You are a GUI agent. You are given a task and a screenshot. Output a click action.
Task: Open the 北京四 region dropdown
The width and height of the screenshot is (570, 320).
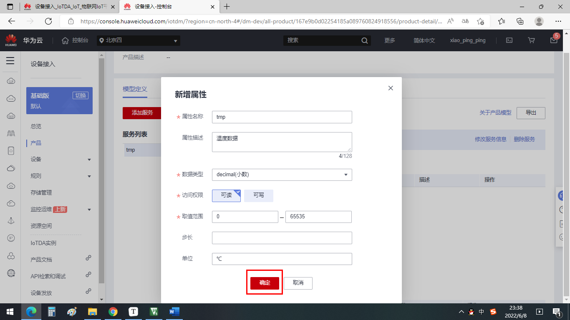click(139, 40)
